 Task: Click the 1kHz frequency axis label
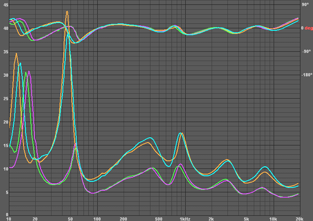[185, 219]
